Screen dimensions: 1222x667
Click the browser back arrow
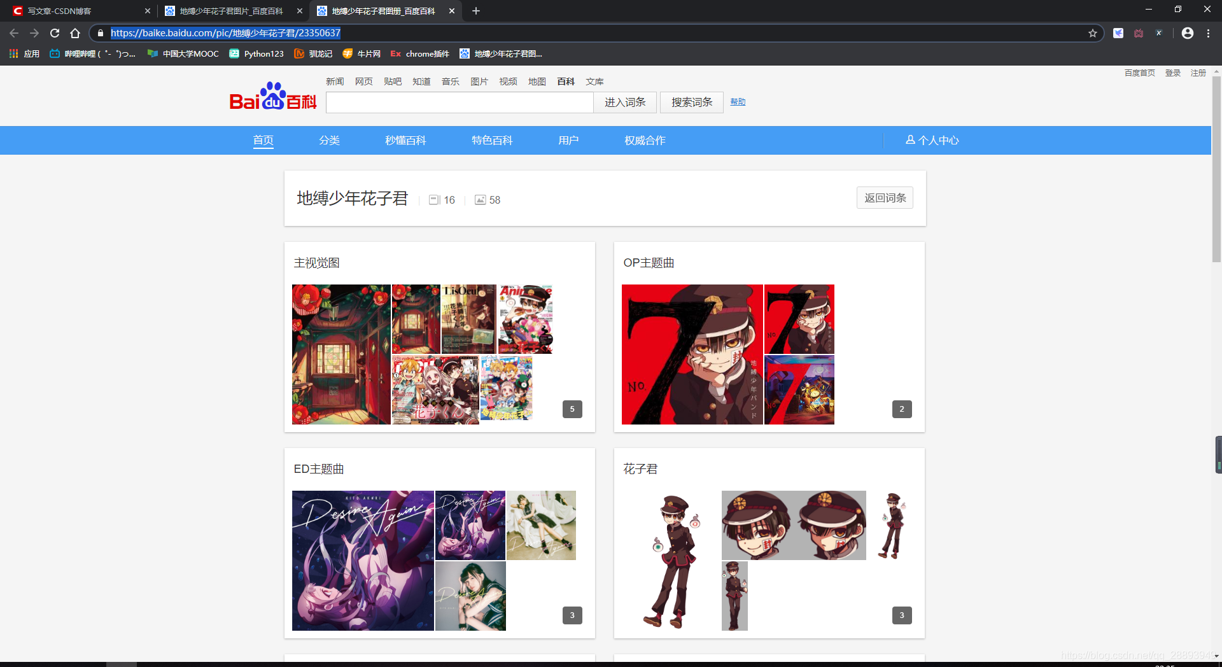[14, 33]
